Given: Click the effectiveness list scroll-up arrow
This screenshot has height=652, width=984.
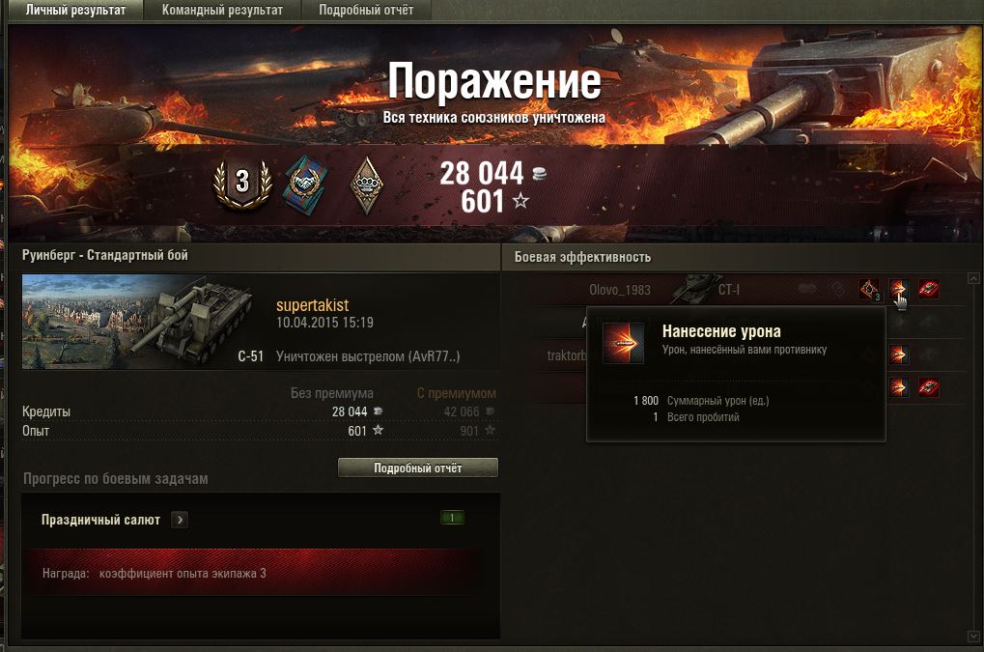Looking at the screenshot, I should point(973,278).
